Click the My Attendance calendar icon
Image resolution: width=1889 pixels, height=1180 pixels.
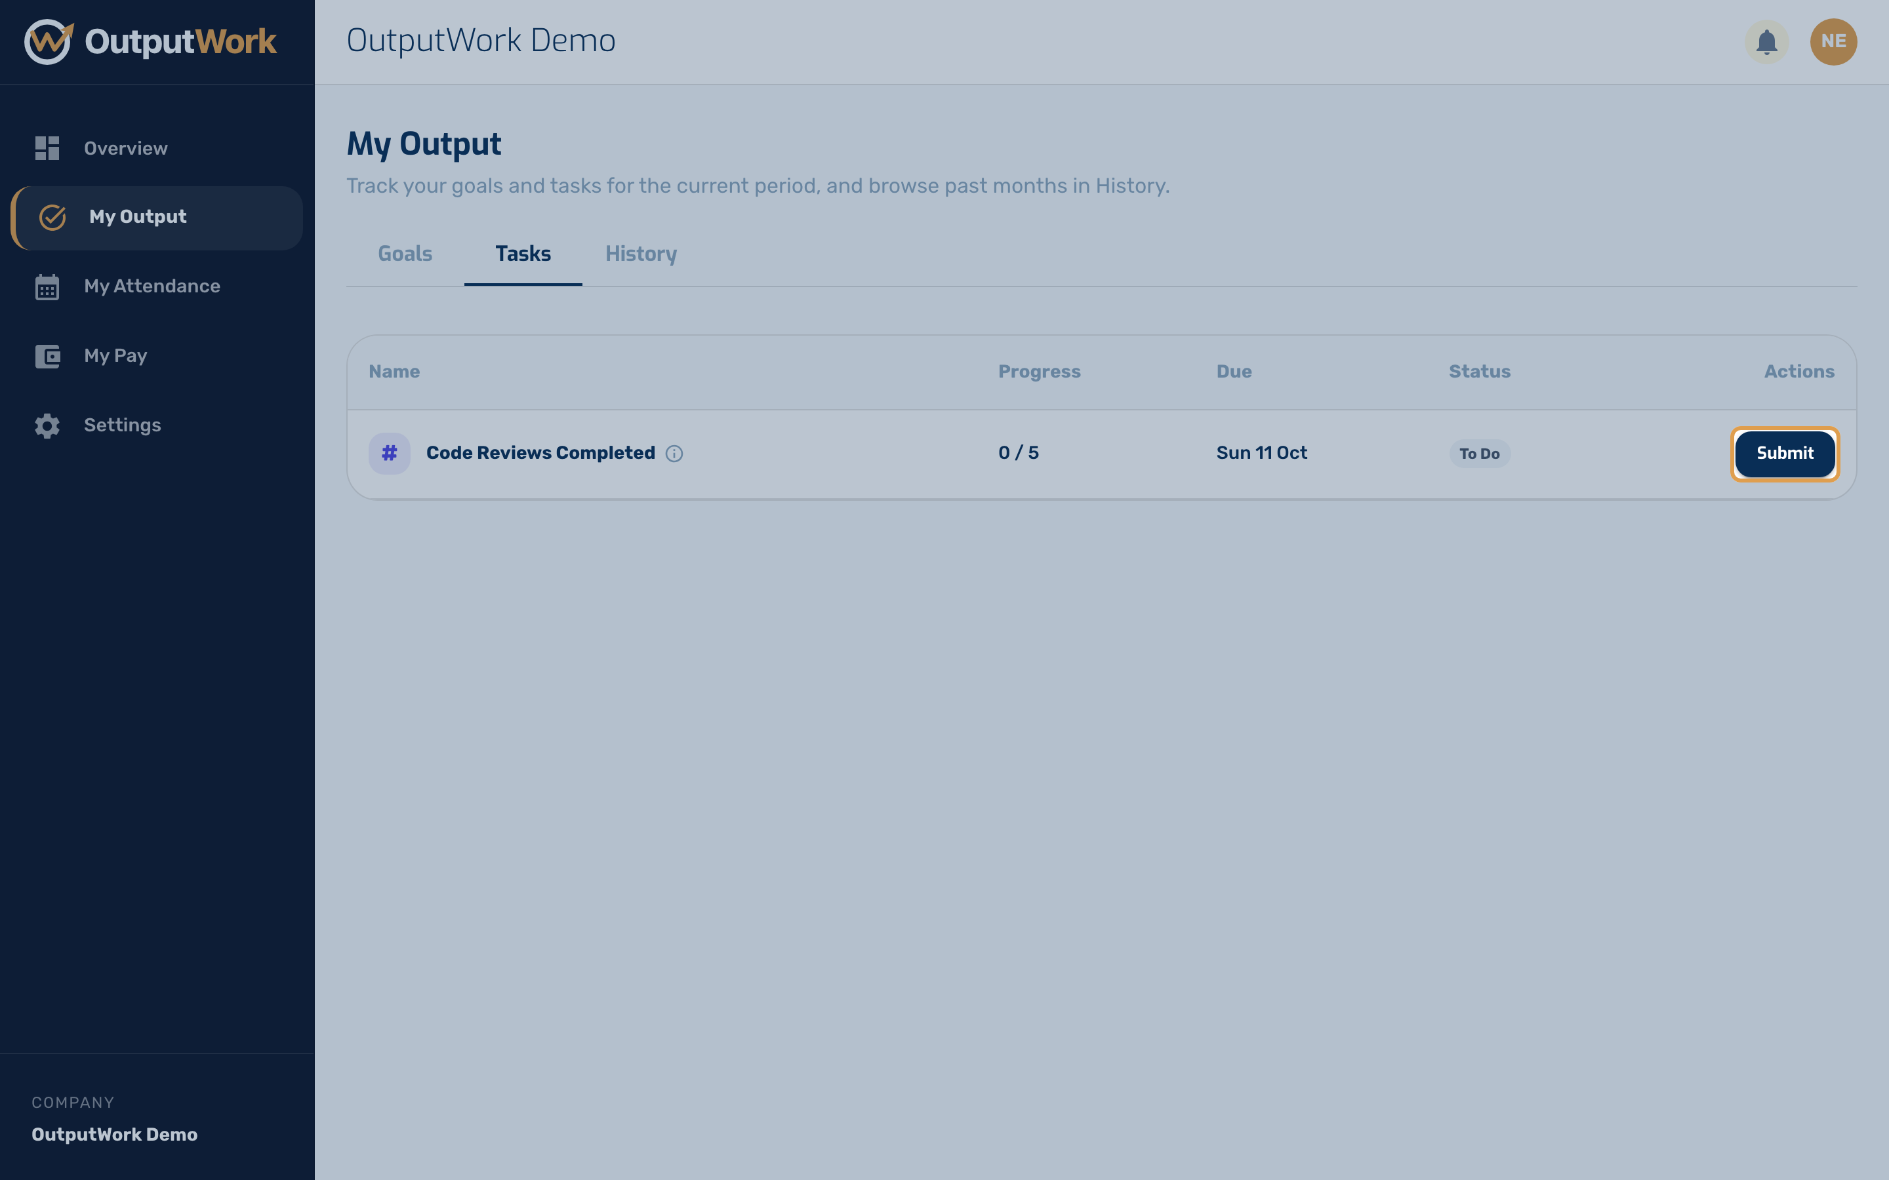click(x=47, y=286)
